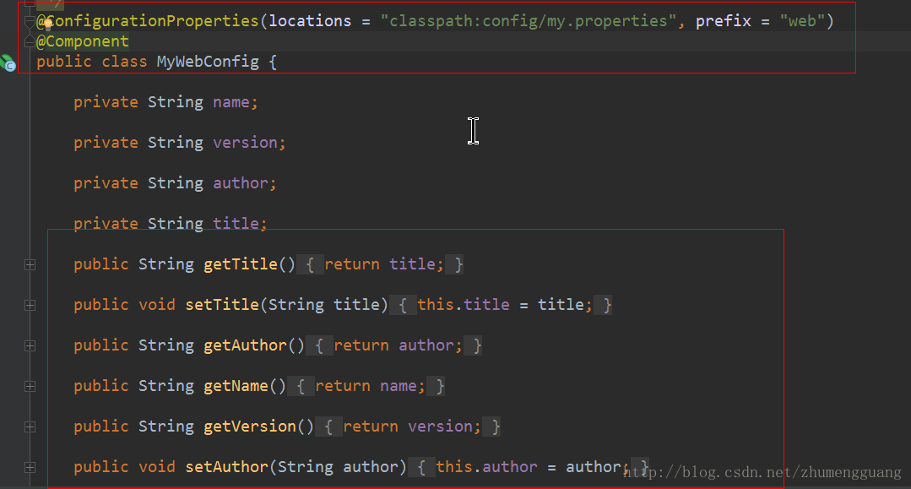This screenshot has width=911, height=489.
Task: Expand the folded getTitle method in gutter
Action: click(x=30, y=264)
